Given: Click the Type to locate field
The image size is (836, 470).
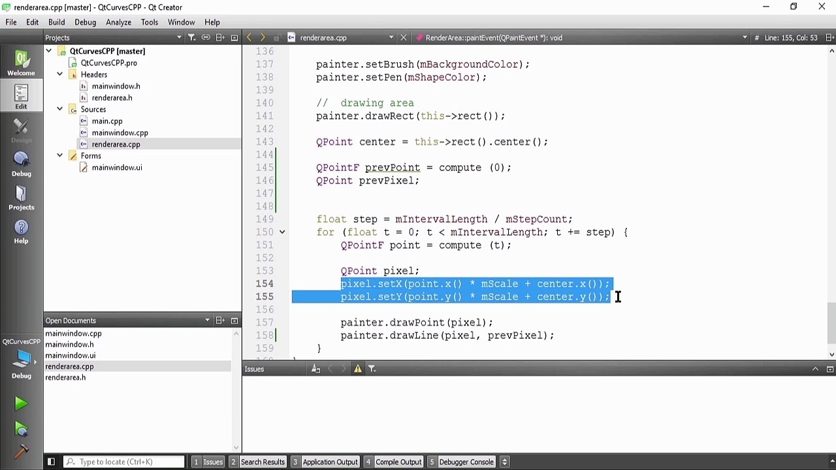Looking at the screenshot, I should (x=124, y=462).
